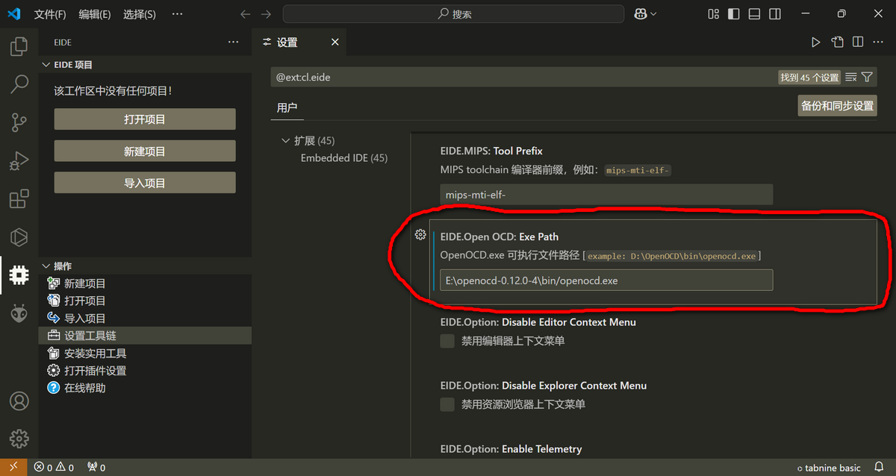Go forward with the right arrow
The height and width of the screenshot is (476, 896).
pos(267,13)
